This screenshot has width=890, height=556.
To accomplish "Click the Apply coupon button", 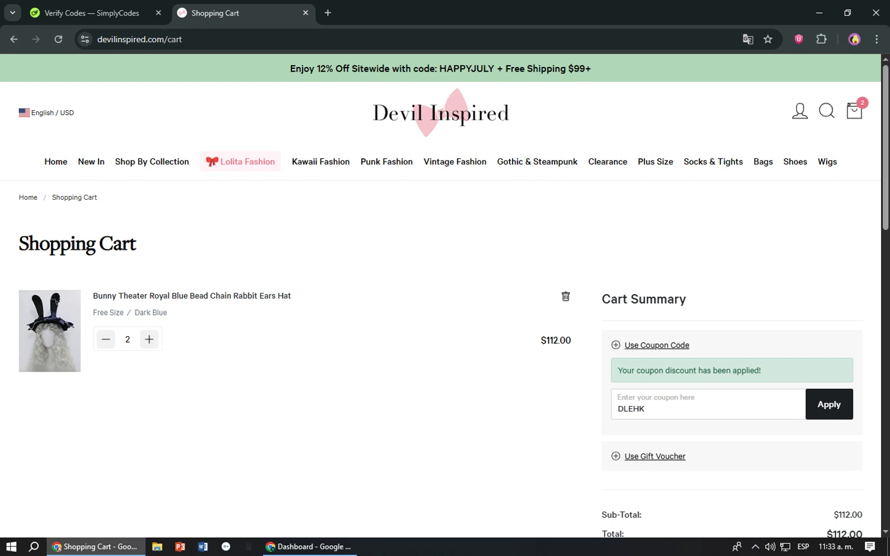I will 829,404.
